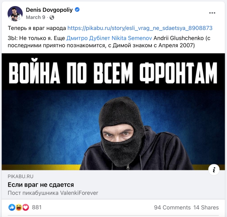Open the pikabu.ru story URL link

(x=140, y=28)
